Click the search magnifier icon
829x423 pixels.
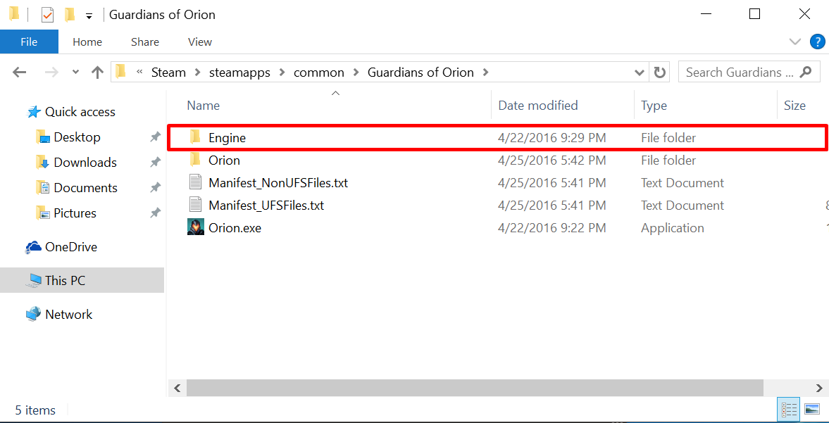[806, 72]
